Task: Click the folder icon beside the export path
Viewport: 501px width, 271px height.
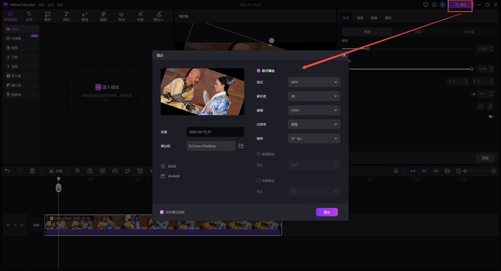Action: pyautogui.click(x=240, y=146)
